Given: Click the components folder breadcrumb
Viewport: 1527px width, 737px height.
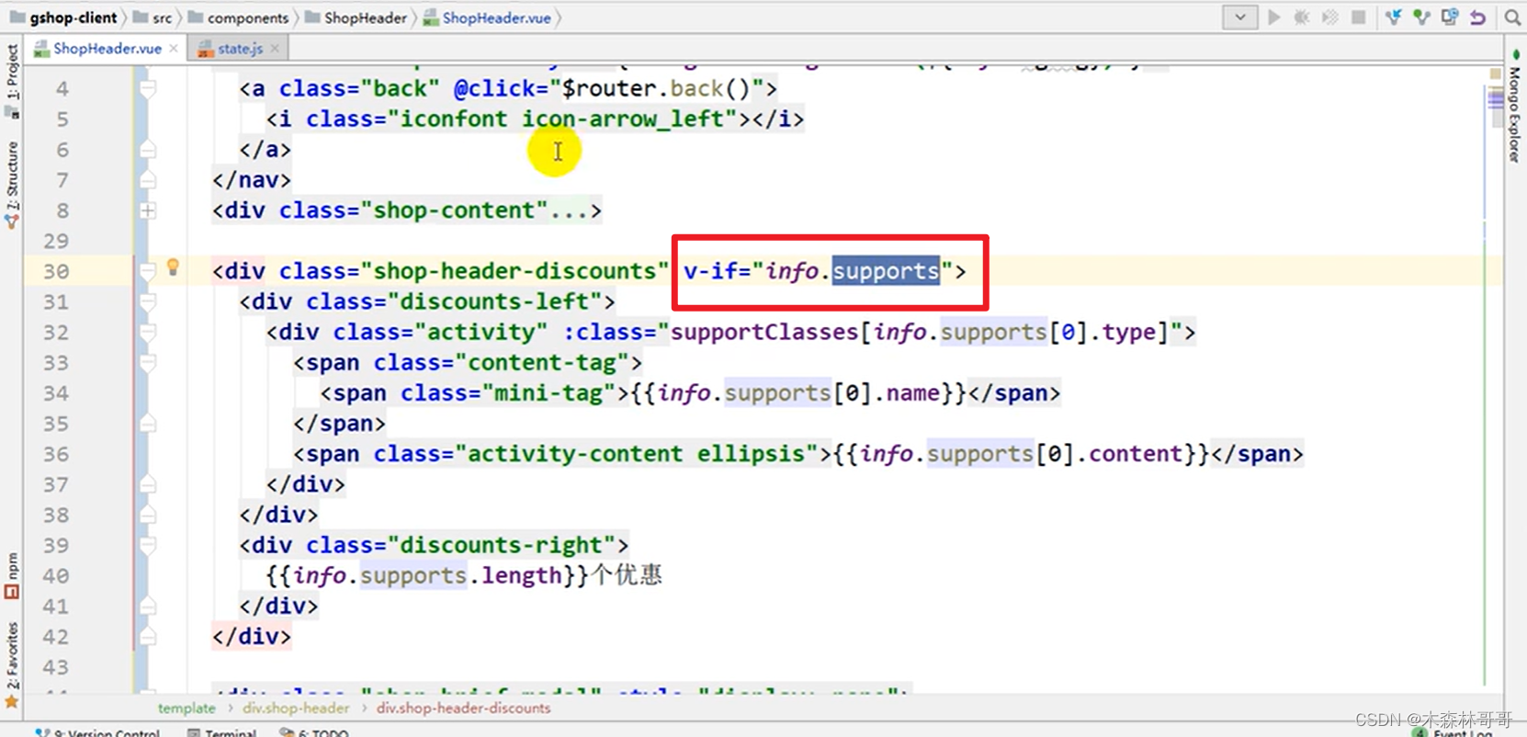Looking at the screenshot, I should (x=238, y=17).
